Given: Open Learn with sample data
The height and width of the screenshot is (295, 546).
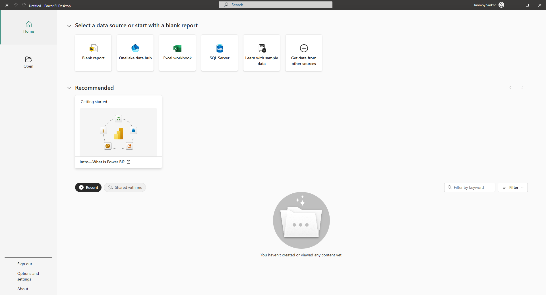Looking at the screenshot, I should (x=262, y=53).
